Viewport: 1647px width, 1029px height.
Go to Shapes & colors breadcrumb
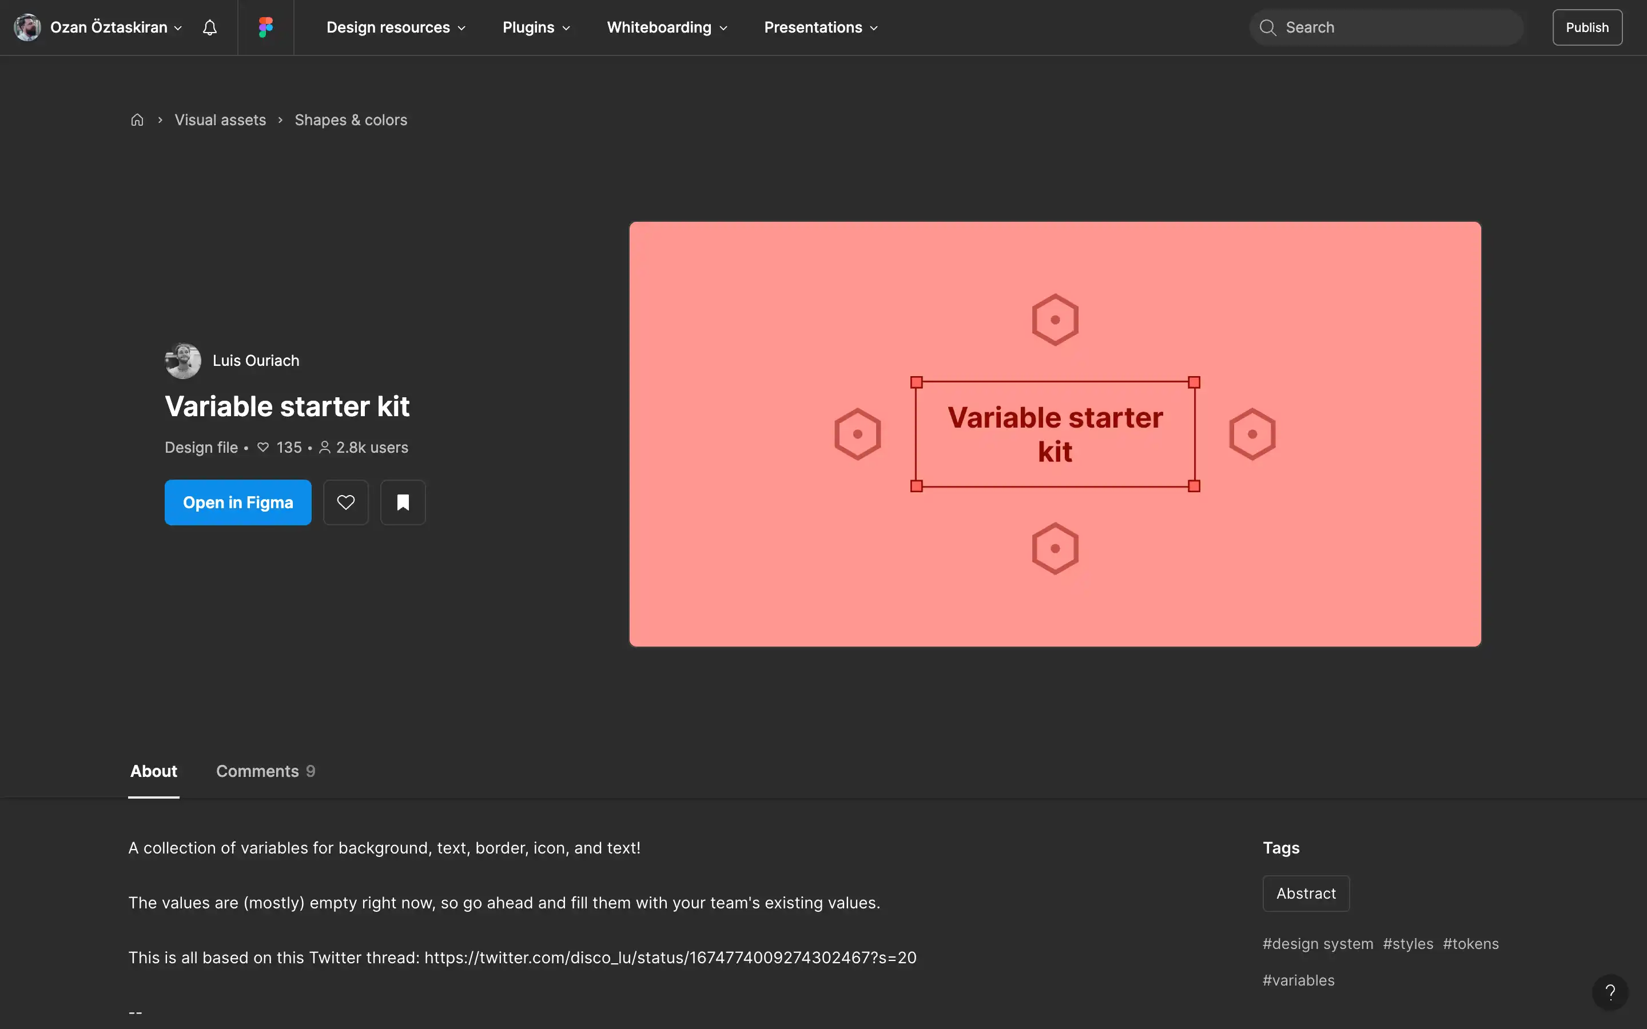[x=351, y=120]
